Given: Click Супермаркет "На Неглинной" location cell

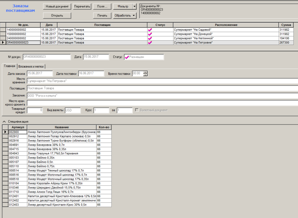Looking at the screenshot, I should coord(226,38).
